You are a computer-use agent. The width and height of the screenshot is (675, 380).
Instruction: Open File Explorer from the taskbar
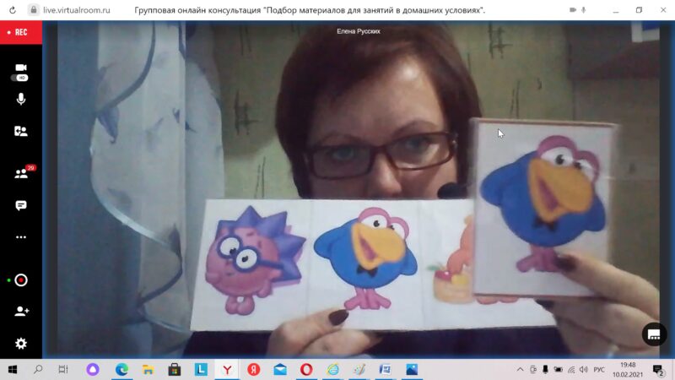coord(148,369)
